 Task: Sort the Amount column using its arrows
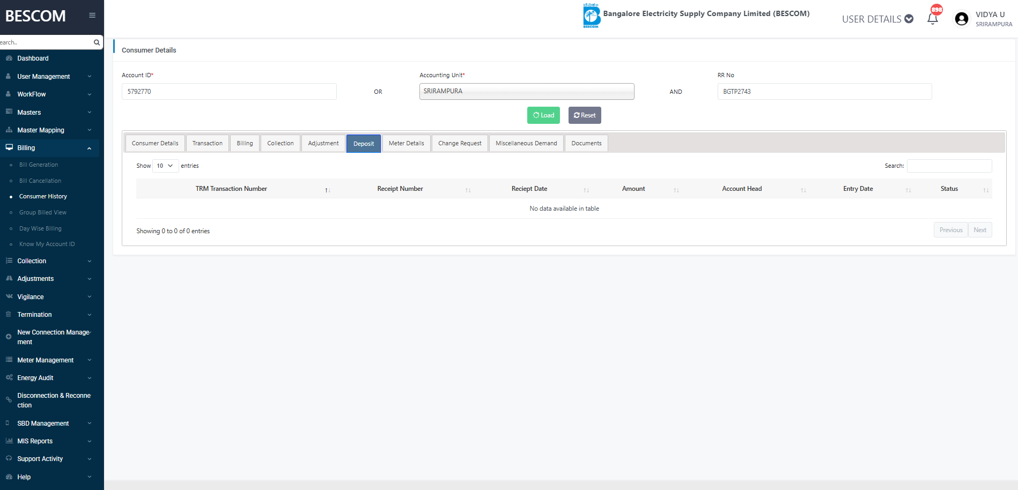coord(676,190)
